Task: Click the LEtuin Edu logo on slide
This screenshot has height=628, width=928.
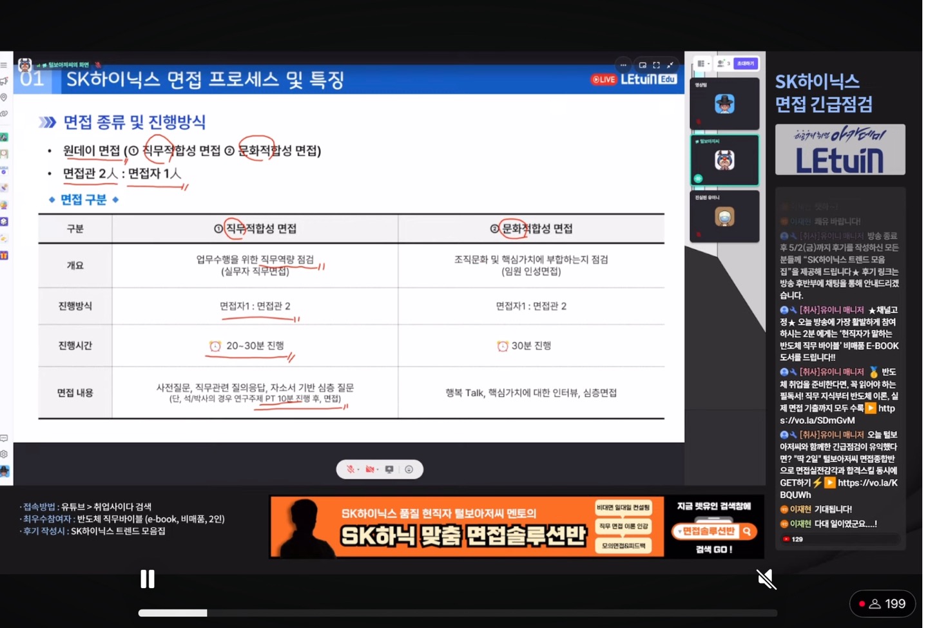Action: tap(648, 79)
